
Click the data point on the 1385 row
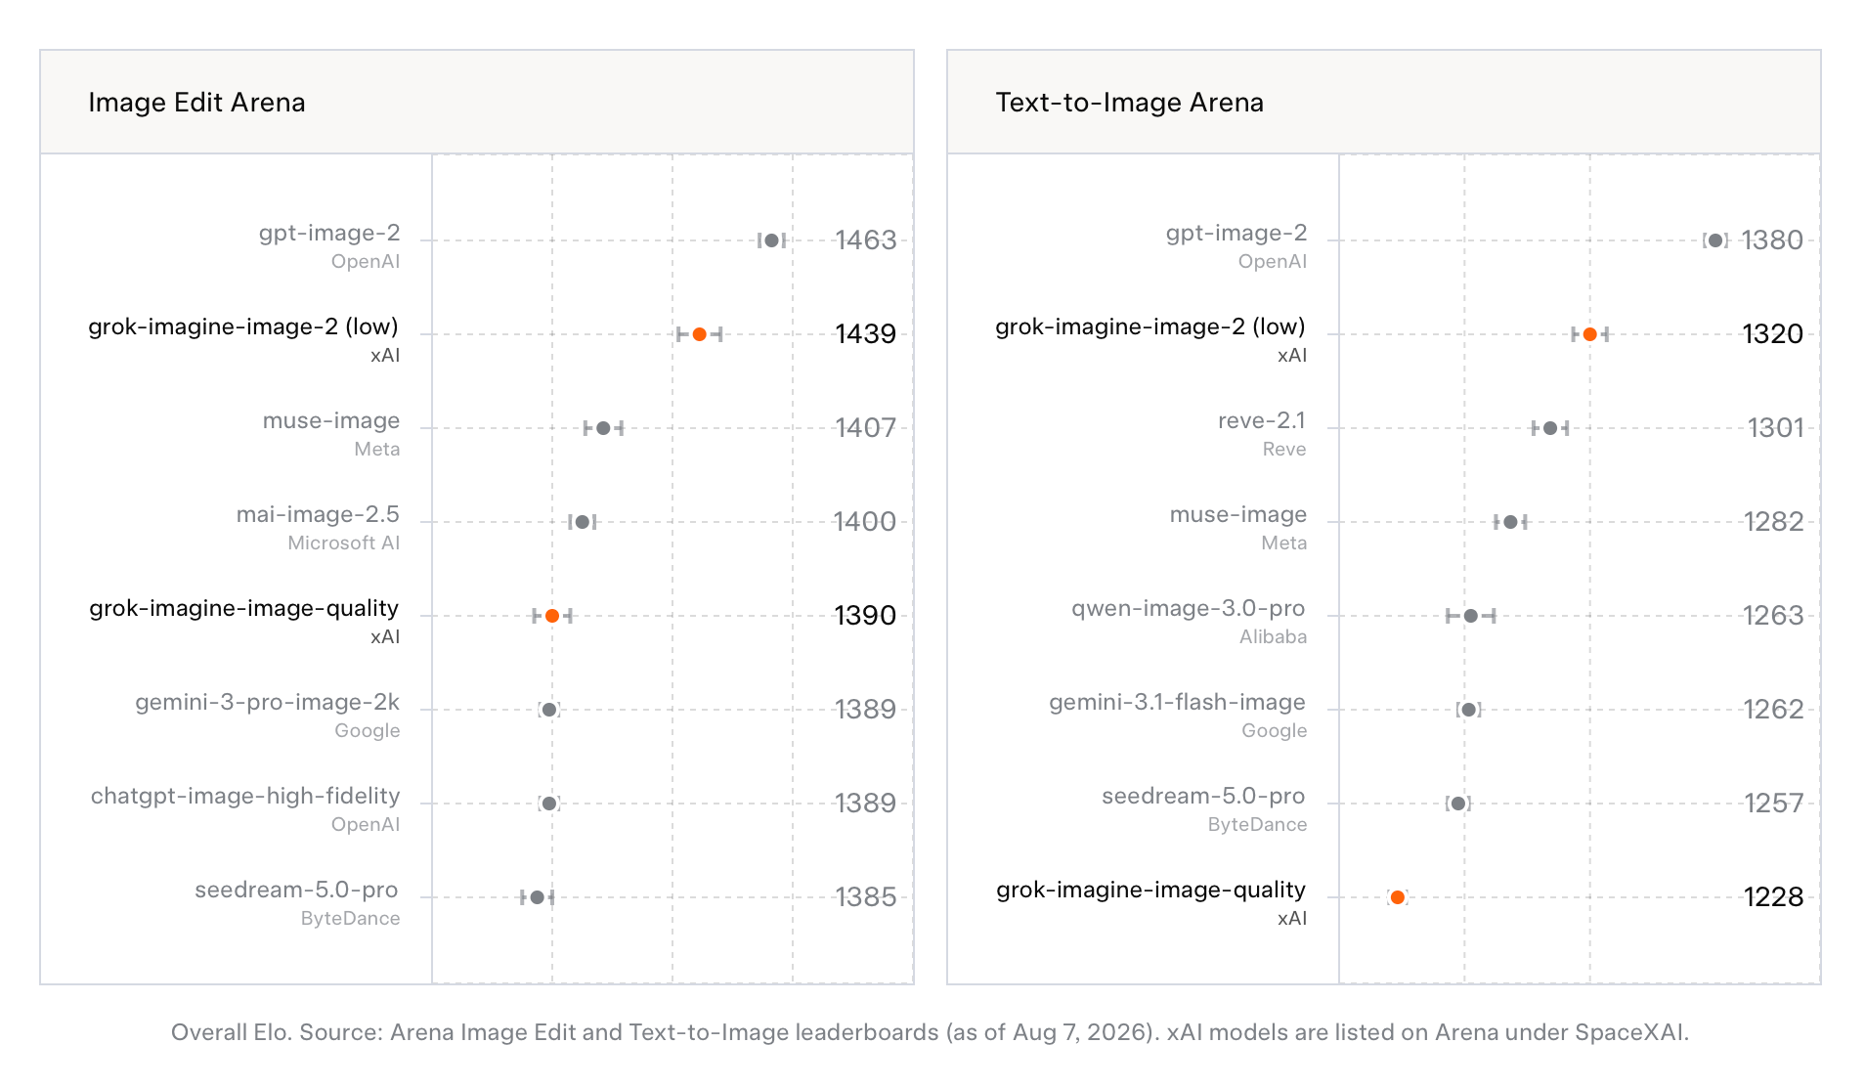(537, 897)
